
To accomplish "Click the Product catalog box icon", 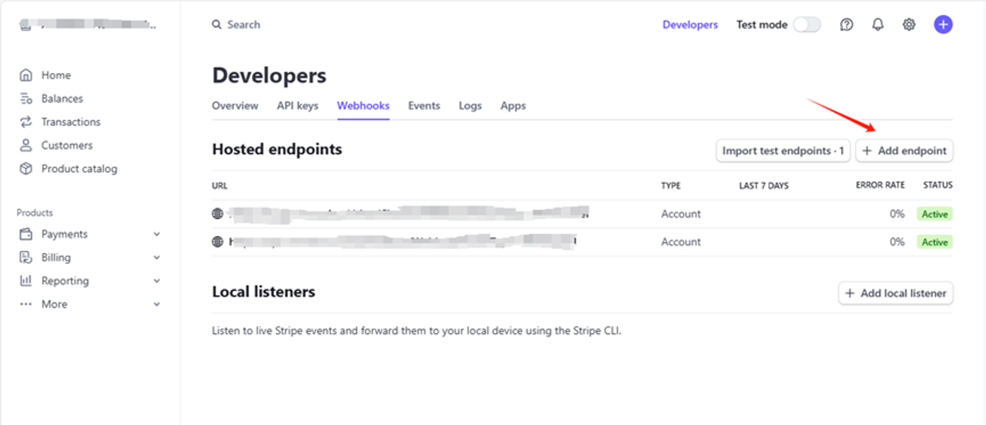I will [26, 169].
